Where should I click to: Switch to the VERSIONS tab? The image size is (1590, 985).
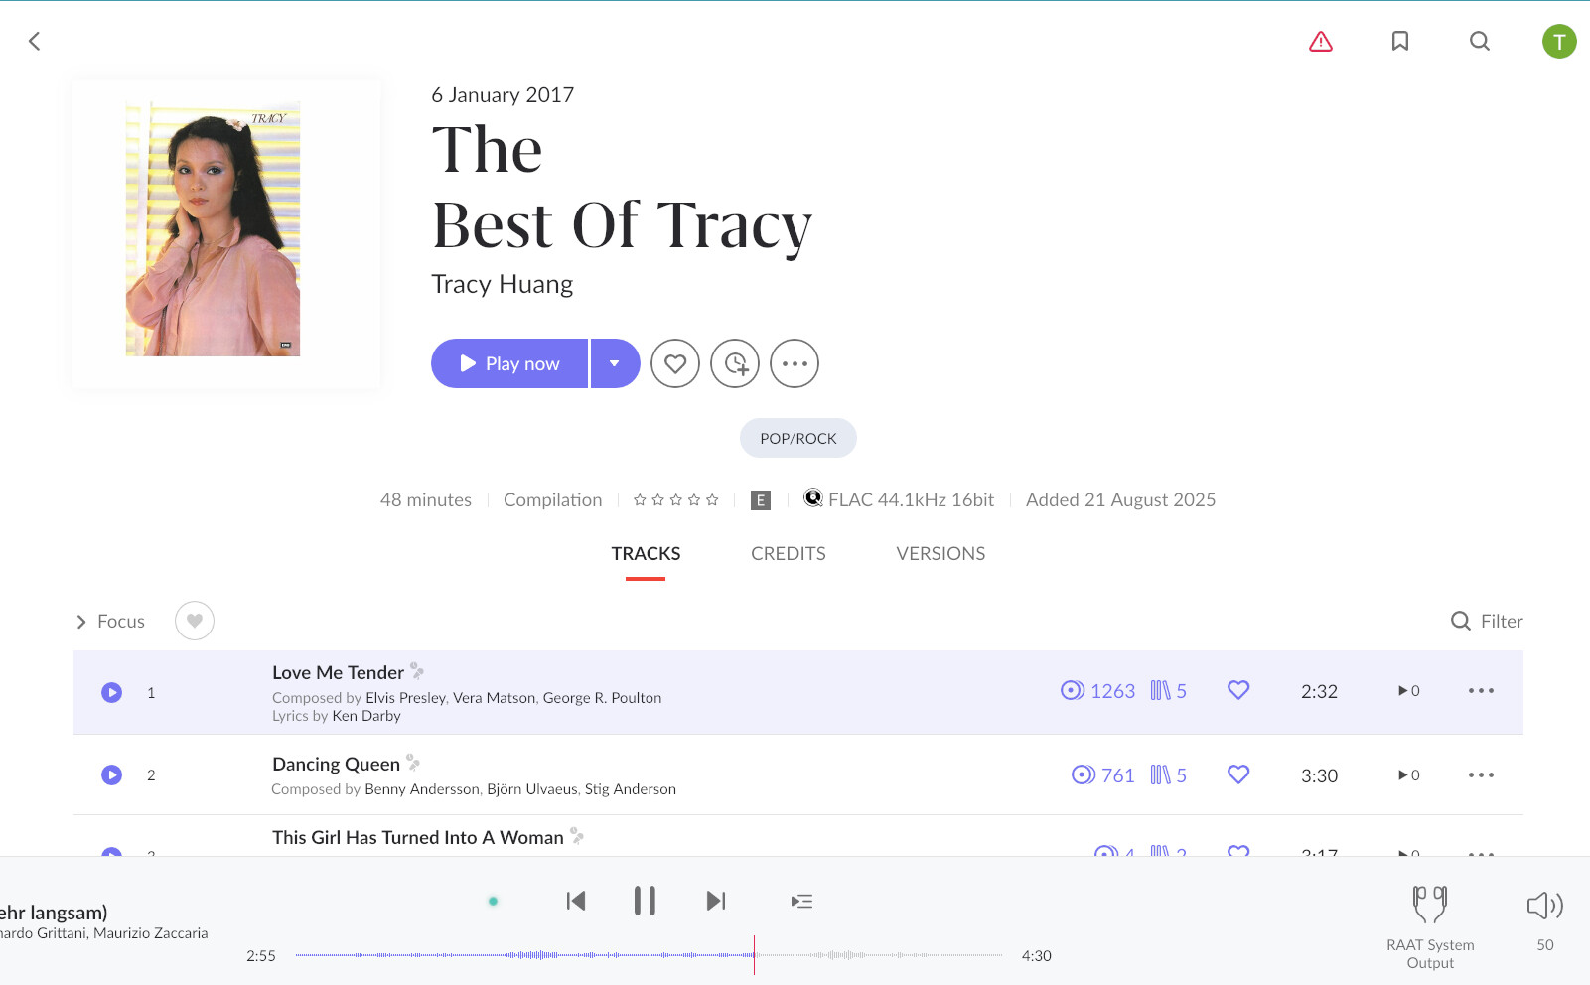(x=940, y=554)
